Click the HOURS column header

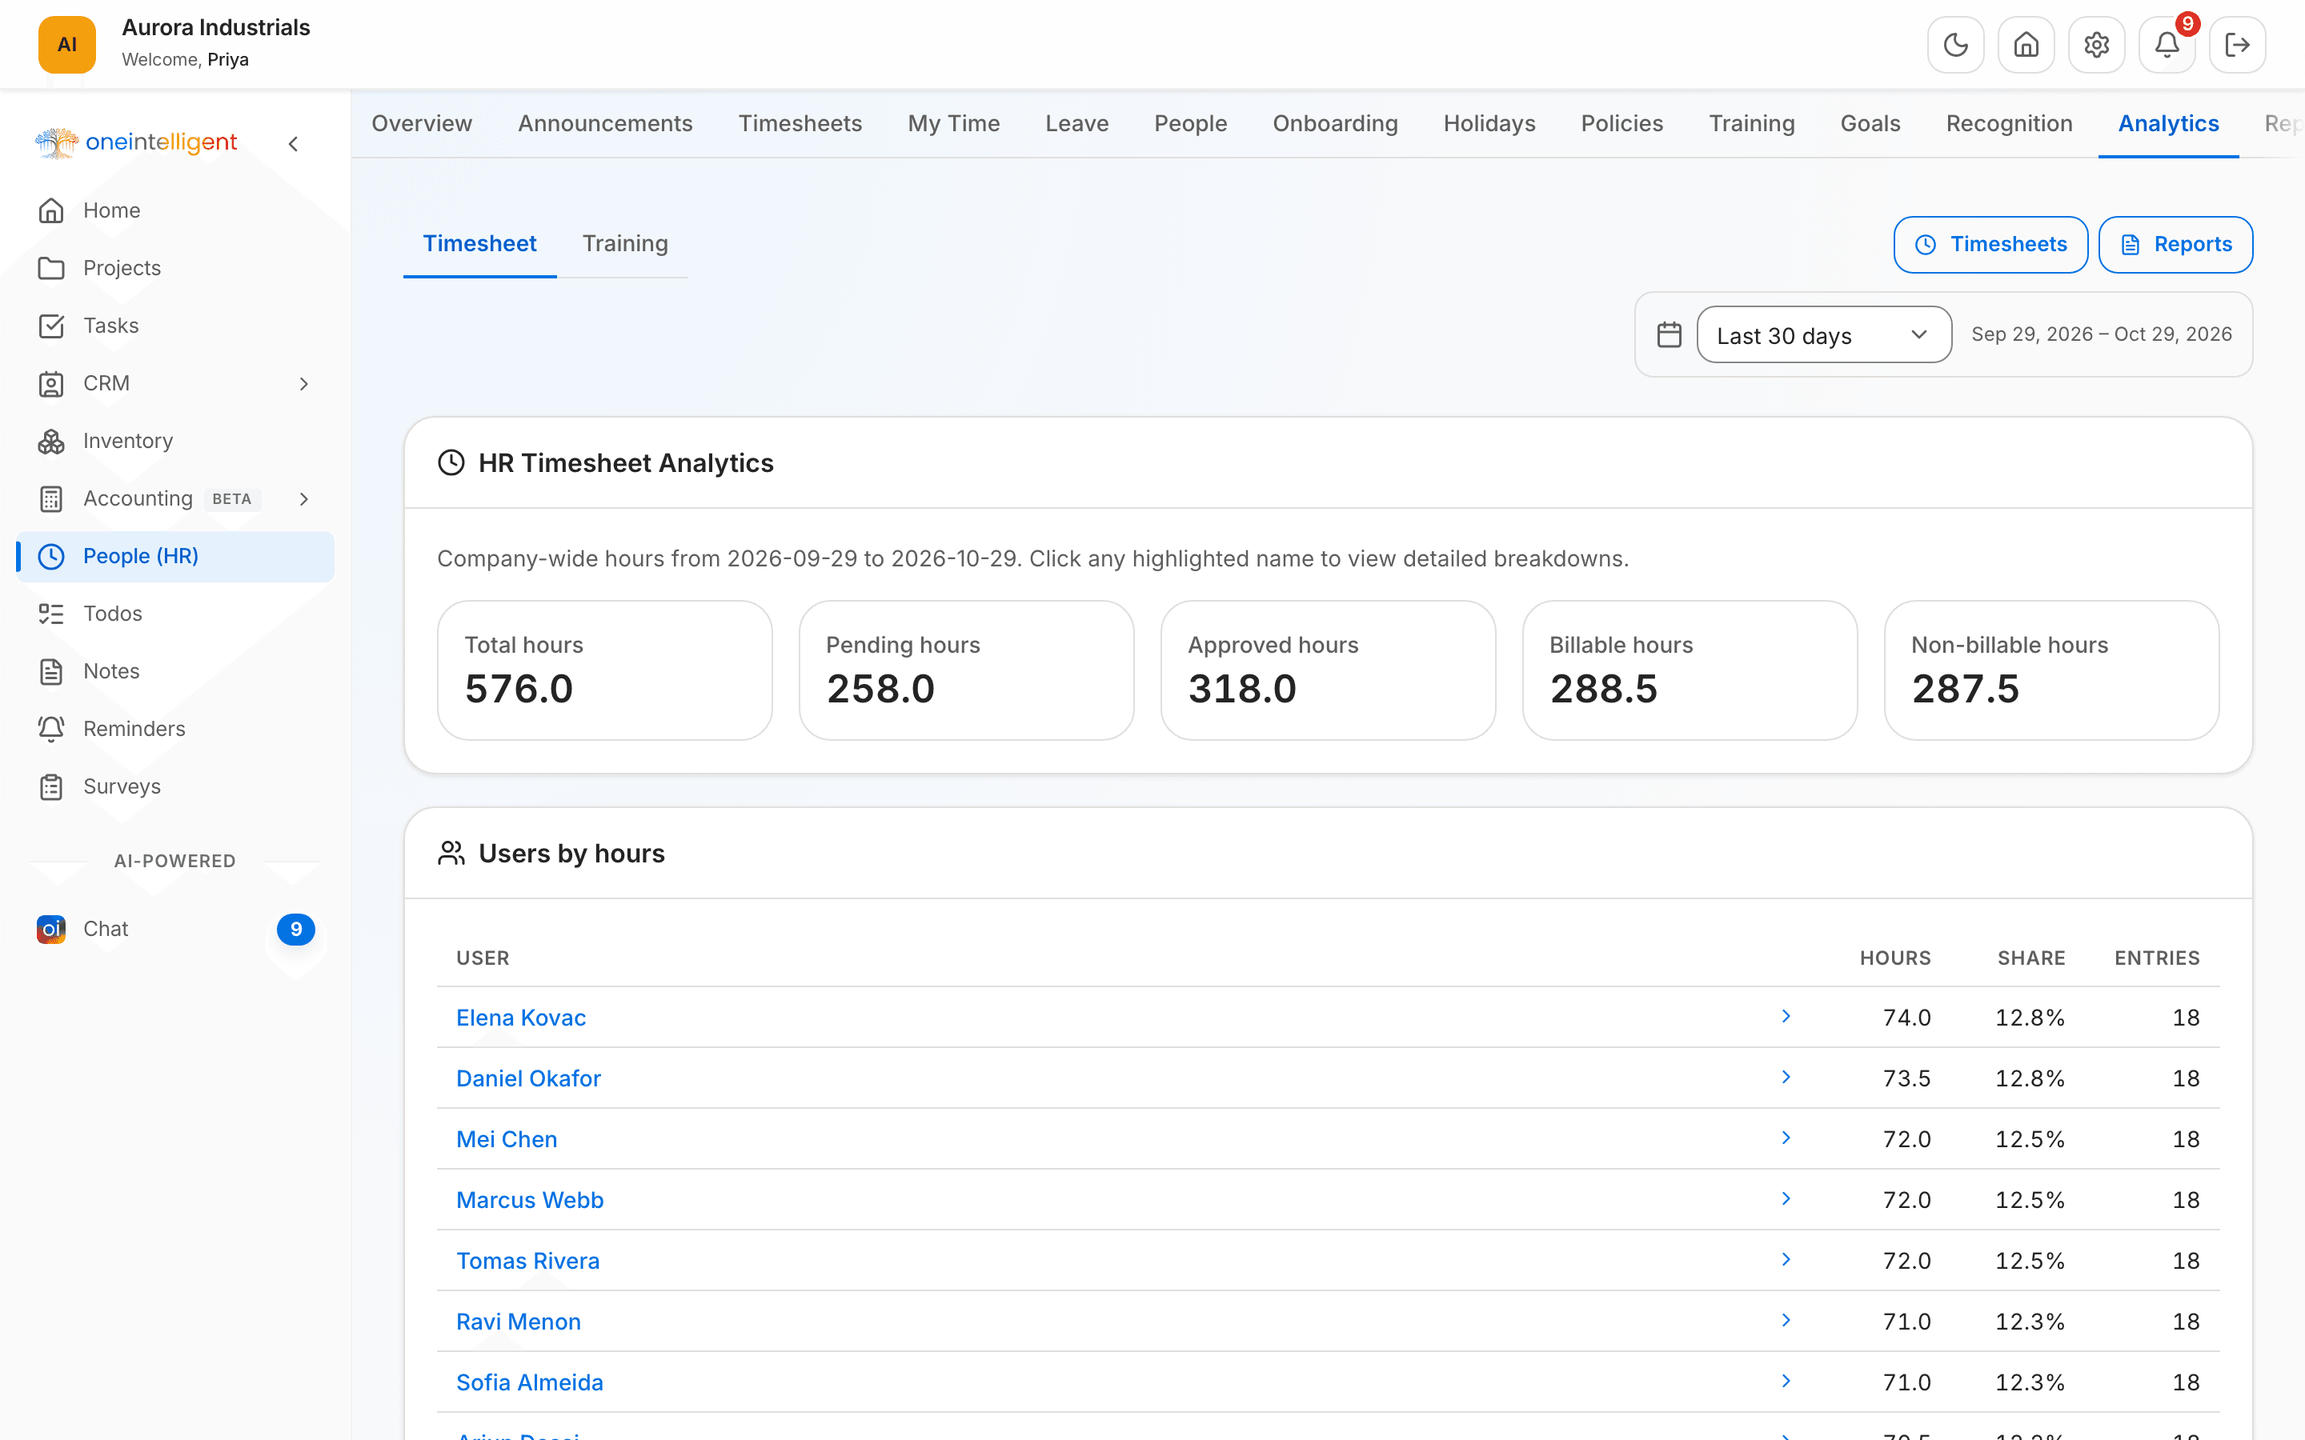pos(1894,958)
